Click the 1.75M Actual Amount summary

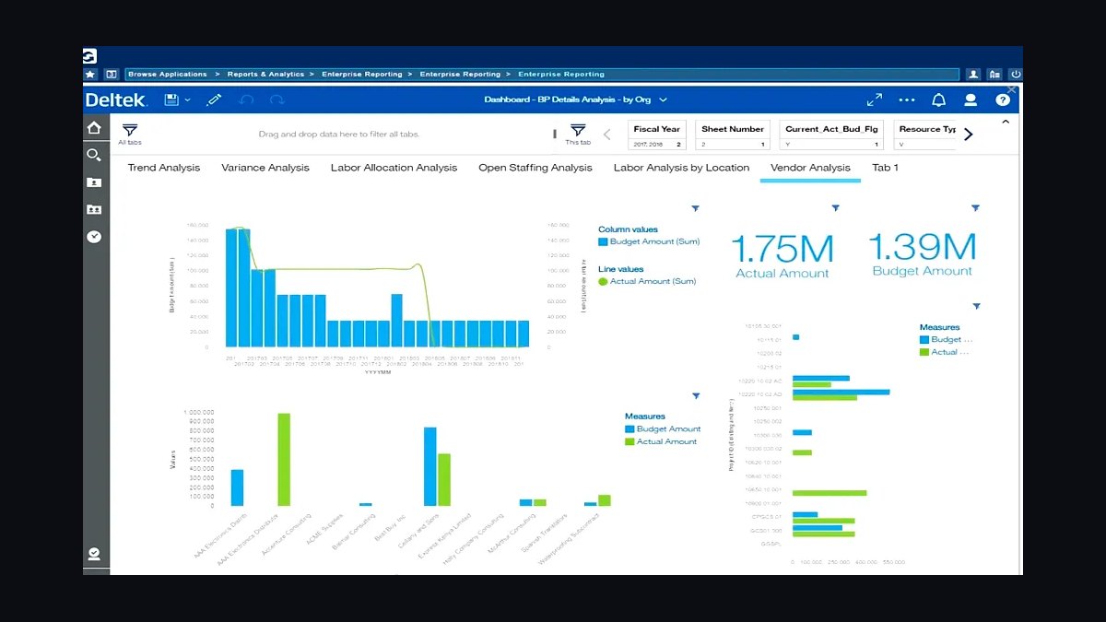pos(782,256)
